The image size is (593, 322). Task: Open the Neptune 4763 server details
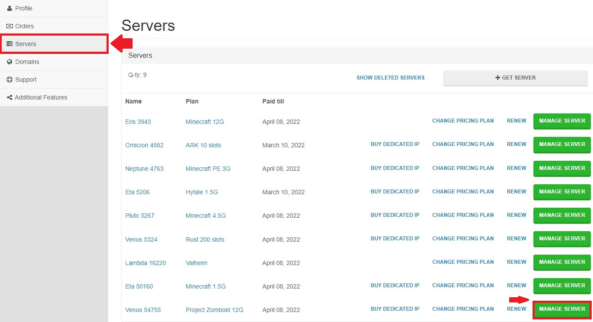tap(144, 169)
